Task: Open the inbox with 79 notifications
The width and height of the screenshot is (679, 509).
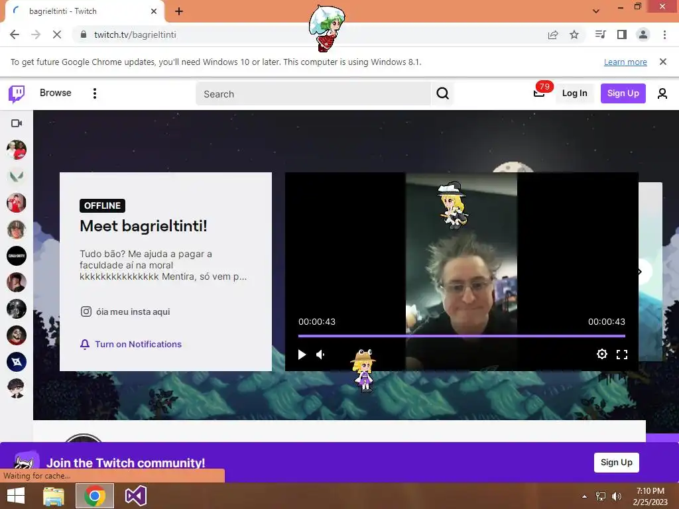Action: click(539, 93)
